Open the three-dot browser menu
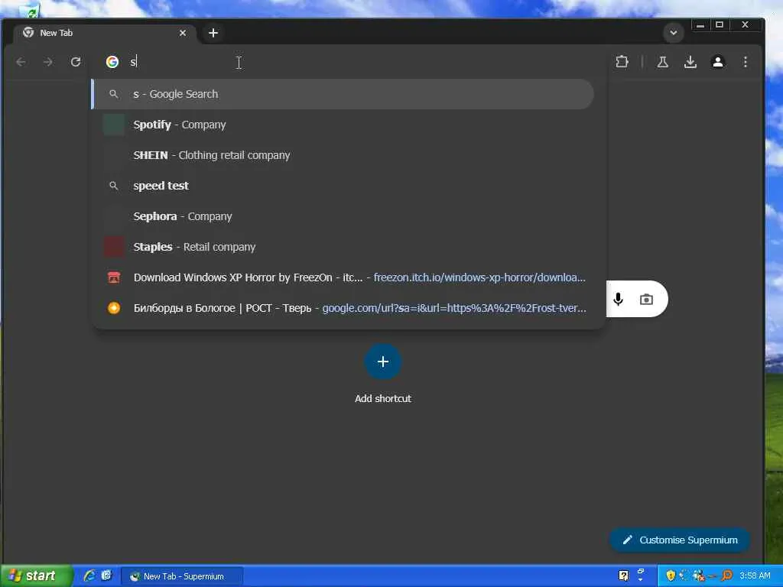The height and width of the screenshot is (587, 783). [745, 62]
